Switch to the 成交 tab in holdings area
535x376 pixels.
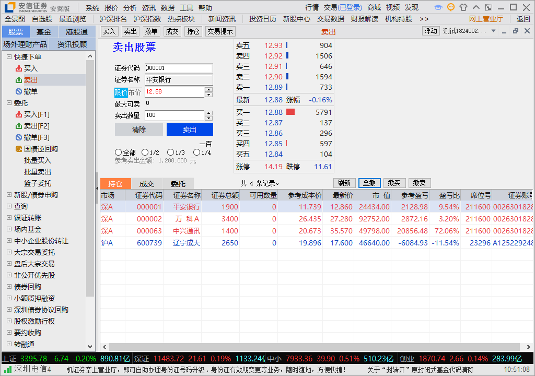coord(147,184)
